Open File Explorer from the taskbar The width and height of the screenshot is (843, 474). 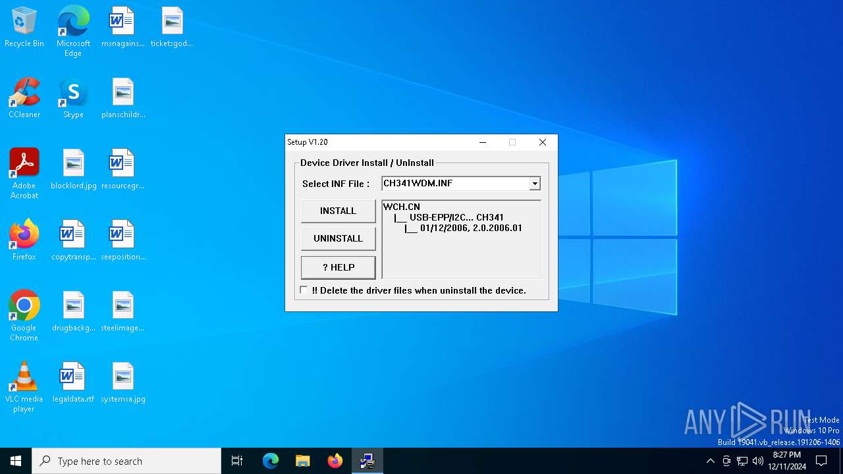point(303,461)
